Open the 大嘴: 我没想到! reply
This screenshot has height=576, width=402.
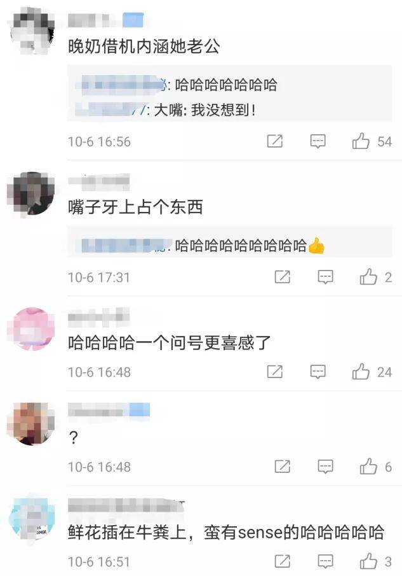click(166, 109)
